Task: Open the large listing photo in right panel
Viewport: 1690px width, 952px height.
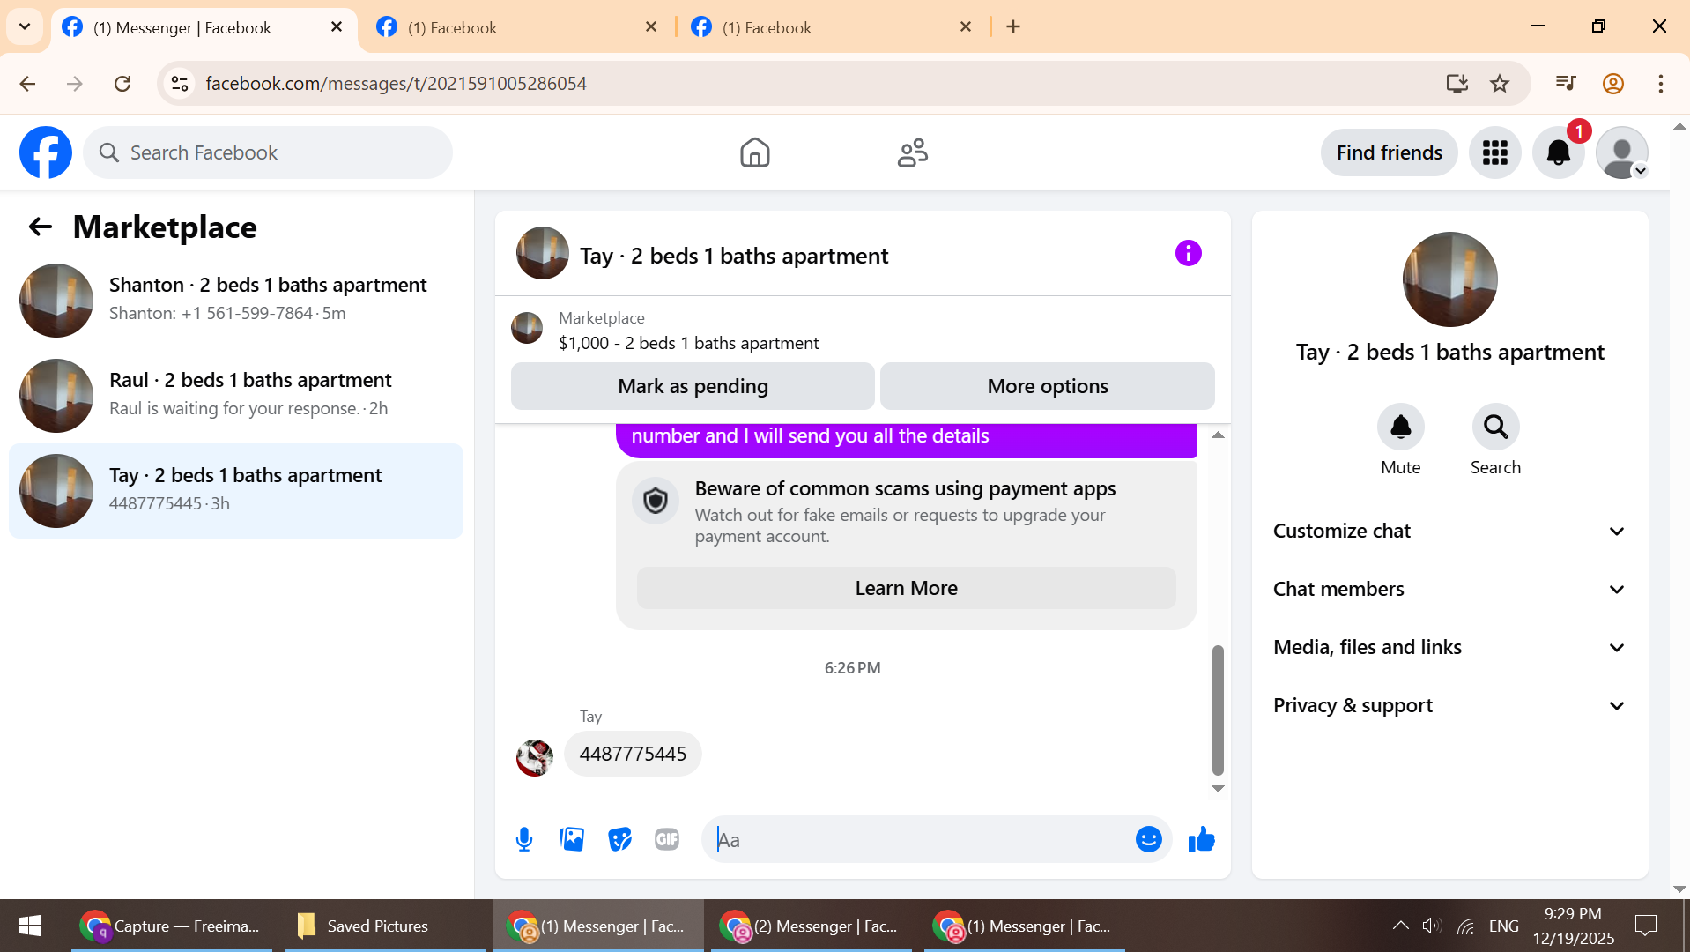Action: click(1449, 279)
